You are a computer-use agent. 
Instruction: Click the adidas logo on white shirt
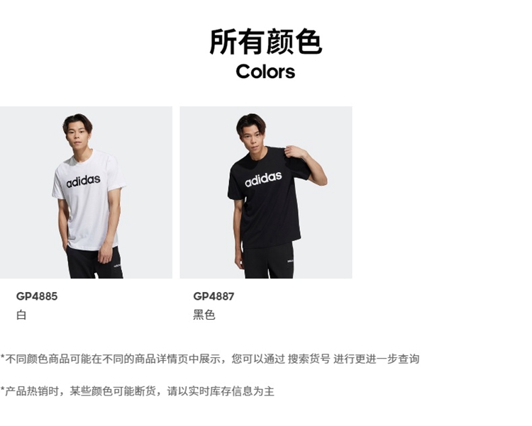[83, 181]
